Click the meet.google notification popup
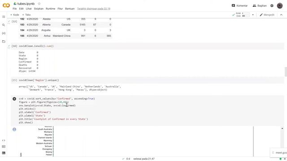Image resolution: width=287 pixels, height=161 pixels. [278, 153]
